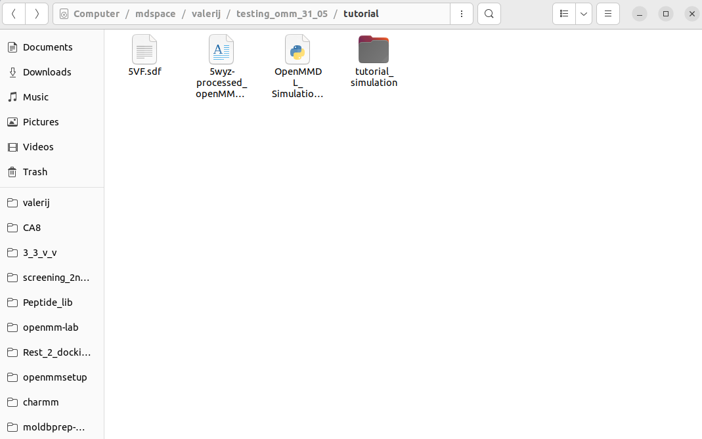The height and width of the screenshot is (439, 702).
Task: Click the moldbprep bookmark folder icon
Action: 12,427
